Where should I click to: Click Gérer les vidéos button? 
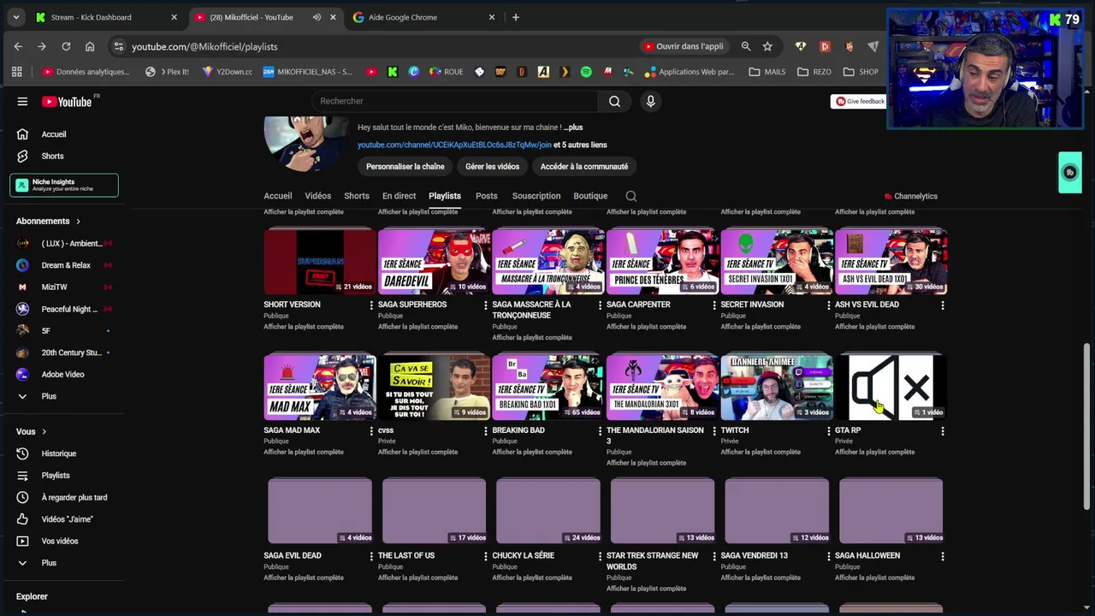492,167
